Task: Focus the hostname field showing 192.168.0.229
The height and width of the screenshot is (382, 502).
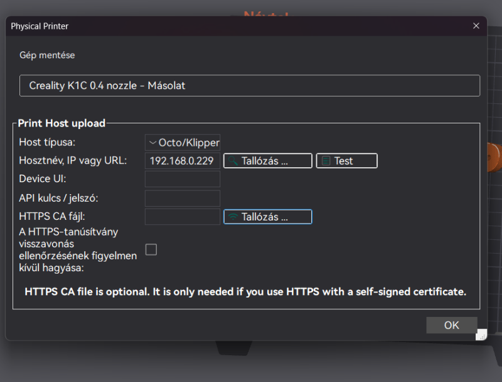Action: coord(183,161)
